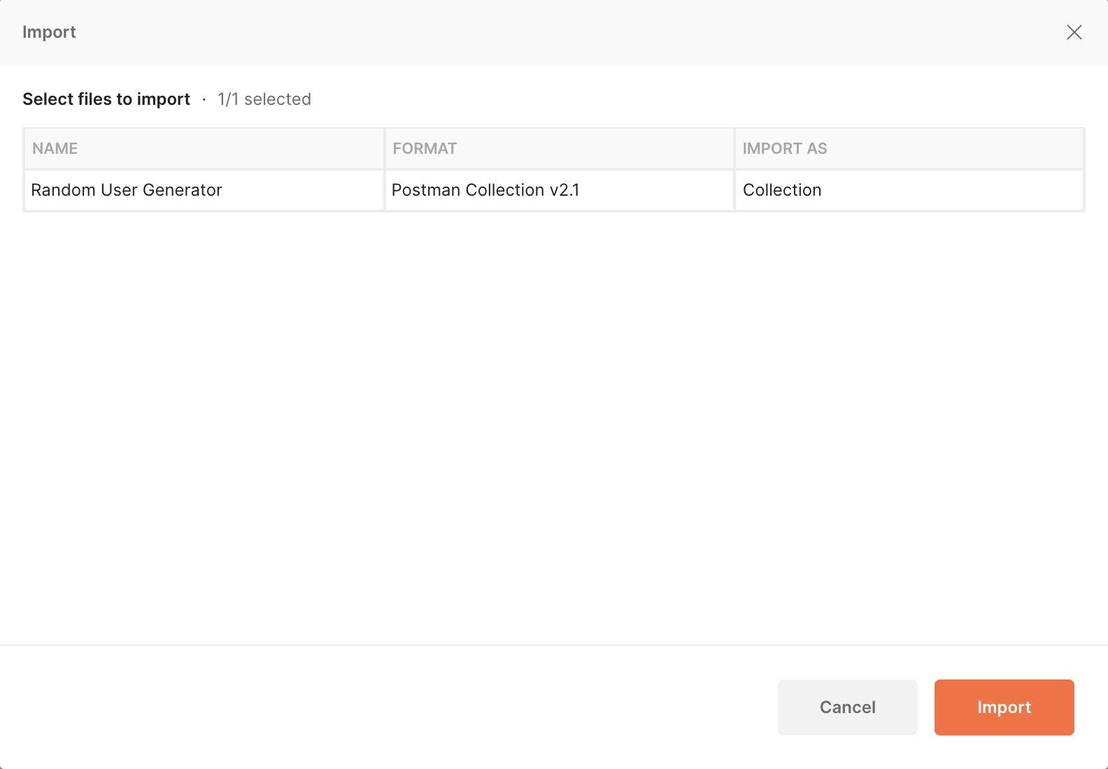The width and height of the screenshot is (1108, 769).
Task: Click the 'Select files to import' heading
Action: [106, 99]
